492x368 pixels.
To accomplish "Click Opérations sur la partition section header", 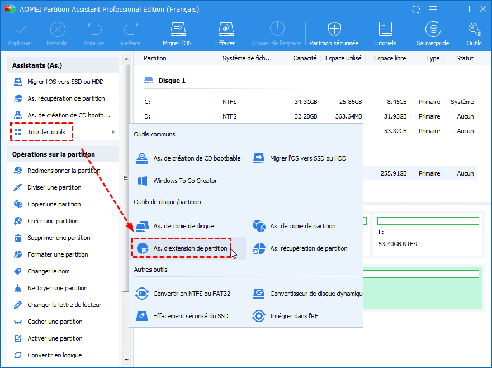I will [63, 154].
